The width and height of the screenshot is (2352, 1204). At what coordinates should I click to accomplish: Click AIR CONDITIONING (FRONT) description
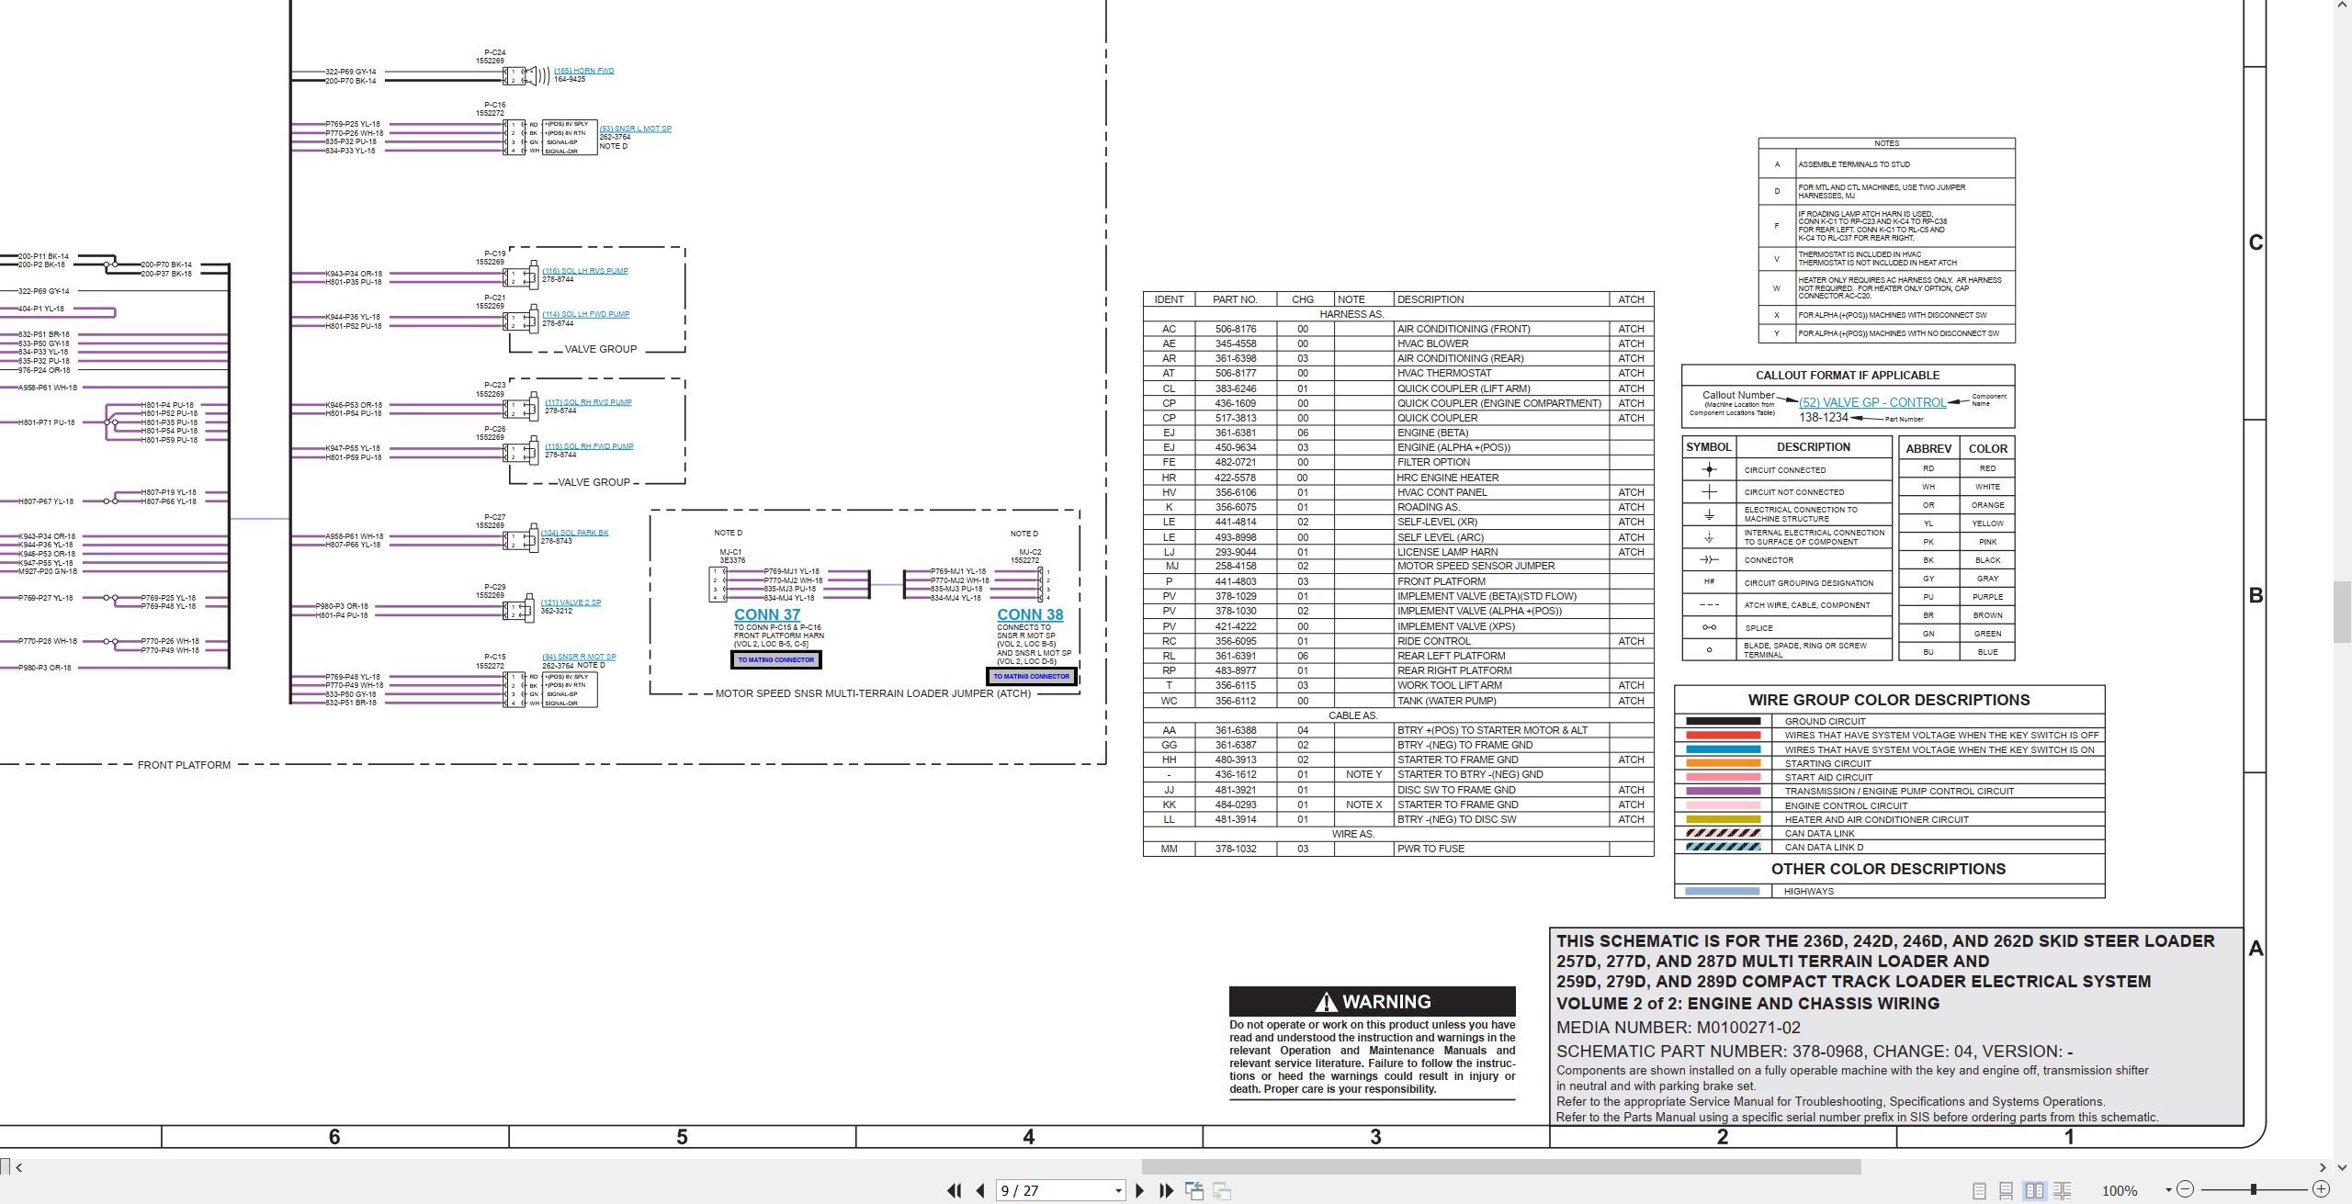(1464, 329)
